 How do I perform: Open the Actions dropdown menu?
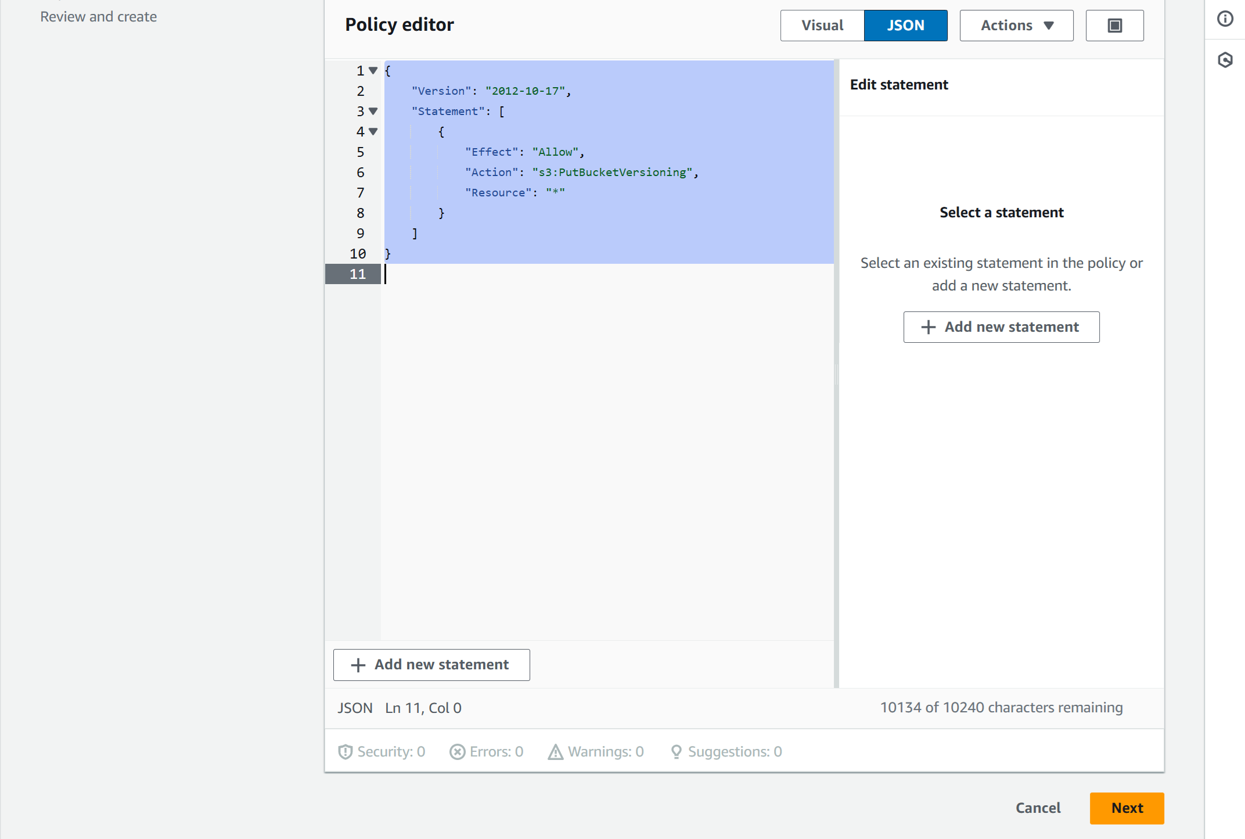click(x=1016, y=25)
